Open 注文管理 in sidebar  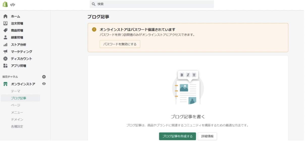click(x=17, y=23)
